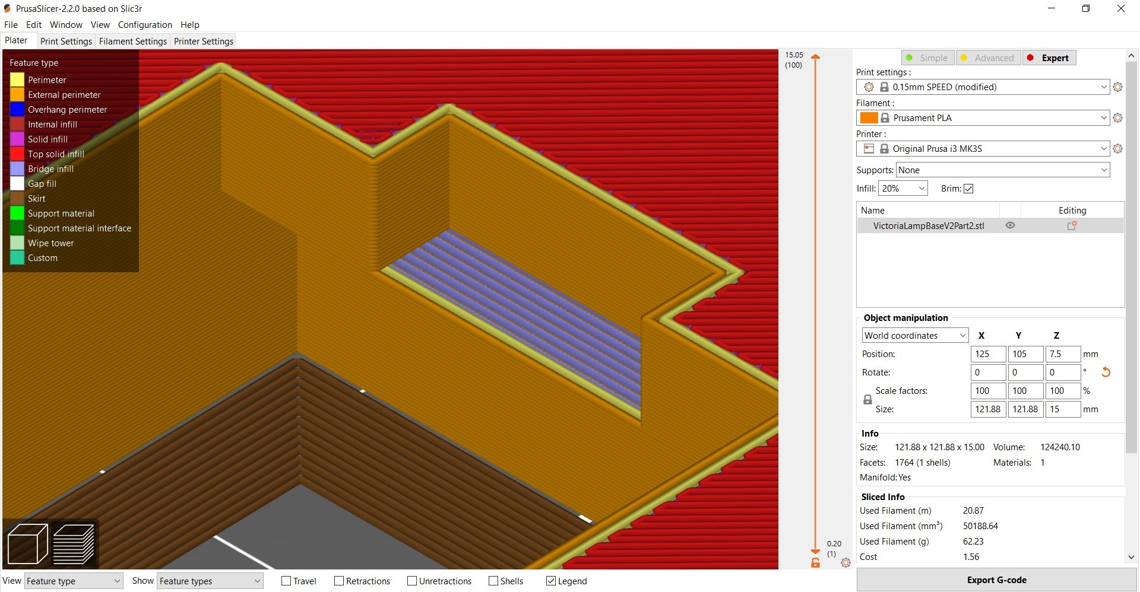Open the layer slider settings cog

[x=846, y=562]
